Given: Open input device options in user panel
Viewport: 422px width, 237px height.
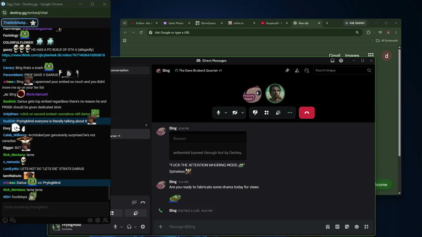Looking at the screenshot, I should pos(121,227).
